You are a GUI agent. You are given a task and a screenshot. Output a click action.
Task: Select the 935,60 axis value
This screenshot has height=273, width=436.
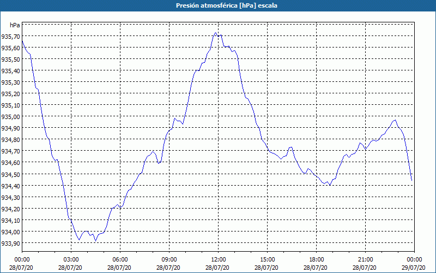coord(10,48)
